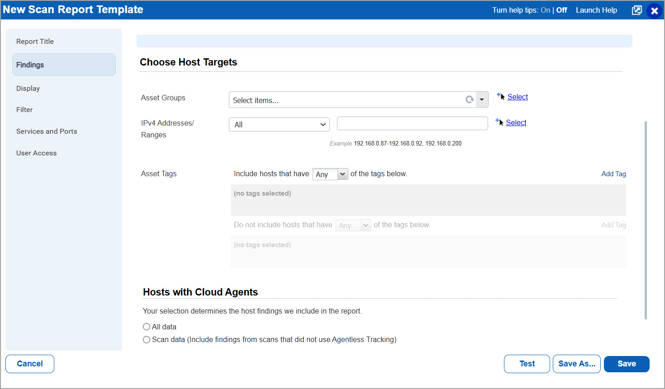Screen dimensions: 665x389
Task: Switch to the Display section
Action: (x=28, y=88)
